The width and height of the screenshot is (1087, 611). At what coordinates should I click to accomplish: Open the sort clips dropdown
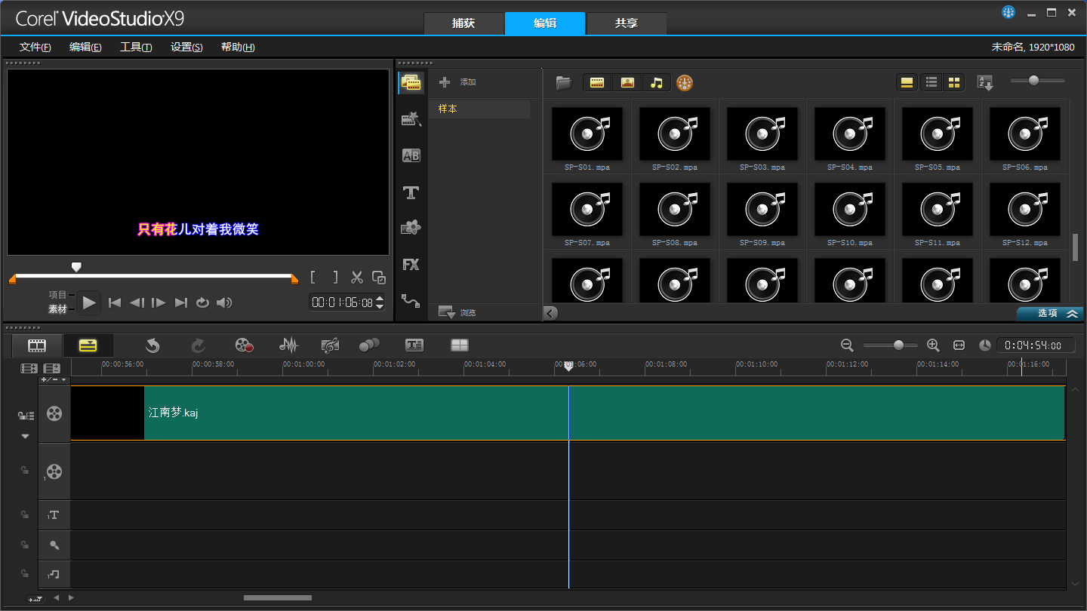click(x=985, y=83)
